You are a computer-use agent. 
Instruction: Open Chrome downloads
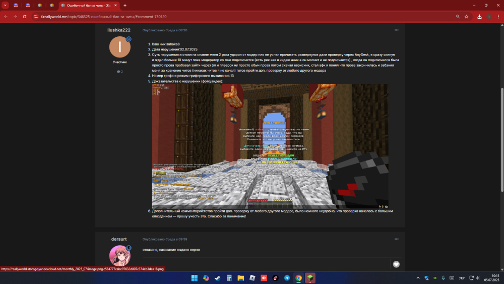point(480,17)
